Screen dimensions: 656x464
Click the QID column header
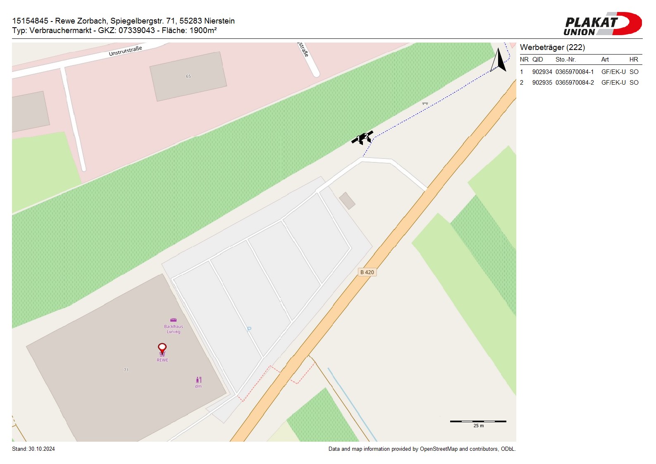coord(537,59)
